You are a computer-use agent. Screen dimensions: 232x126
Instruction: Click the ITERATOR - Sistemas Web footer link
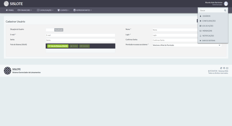click(218, 71)
